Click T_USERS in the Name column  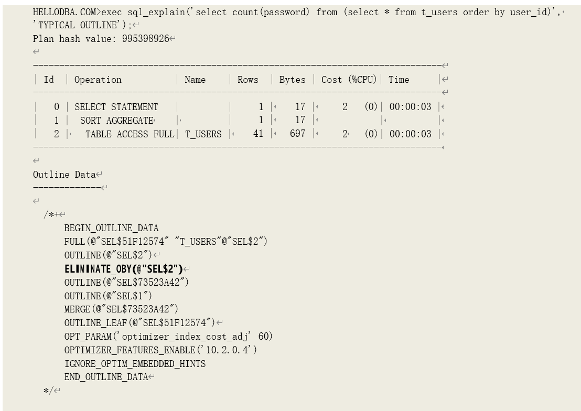[x=203, y=134]
